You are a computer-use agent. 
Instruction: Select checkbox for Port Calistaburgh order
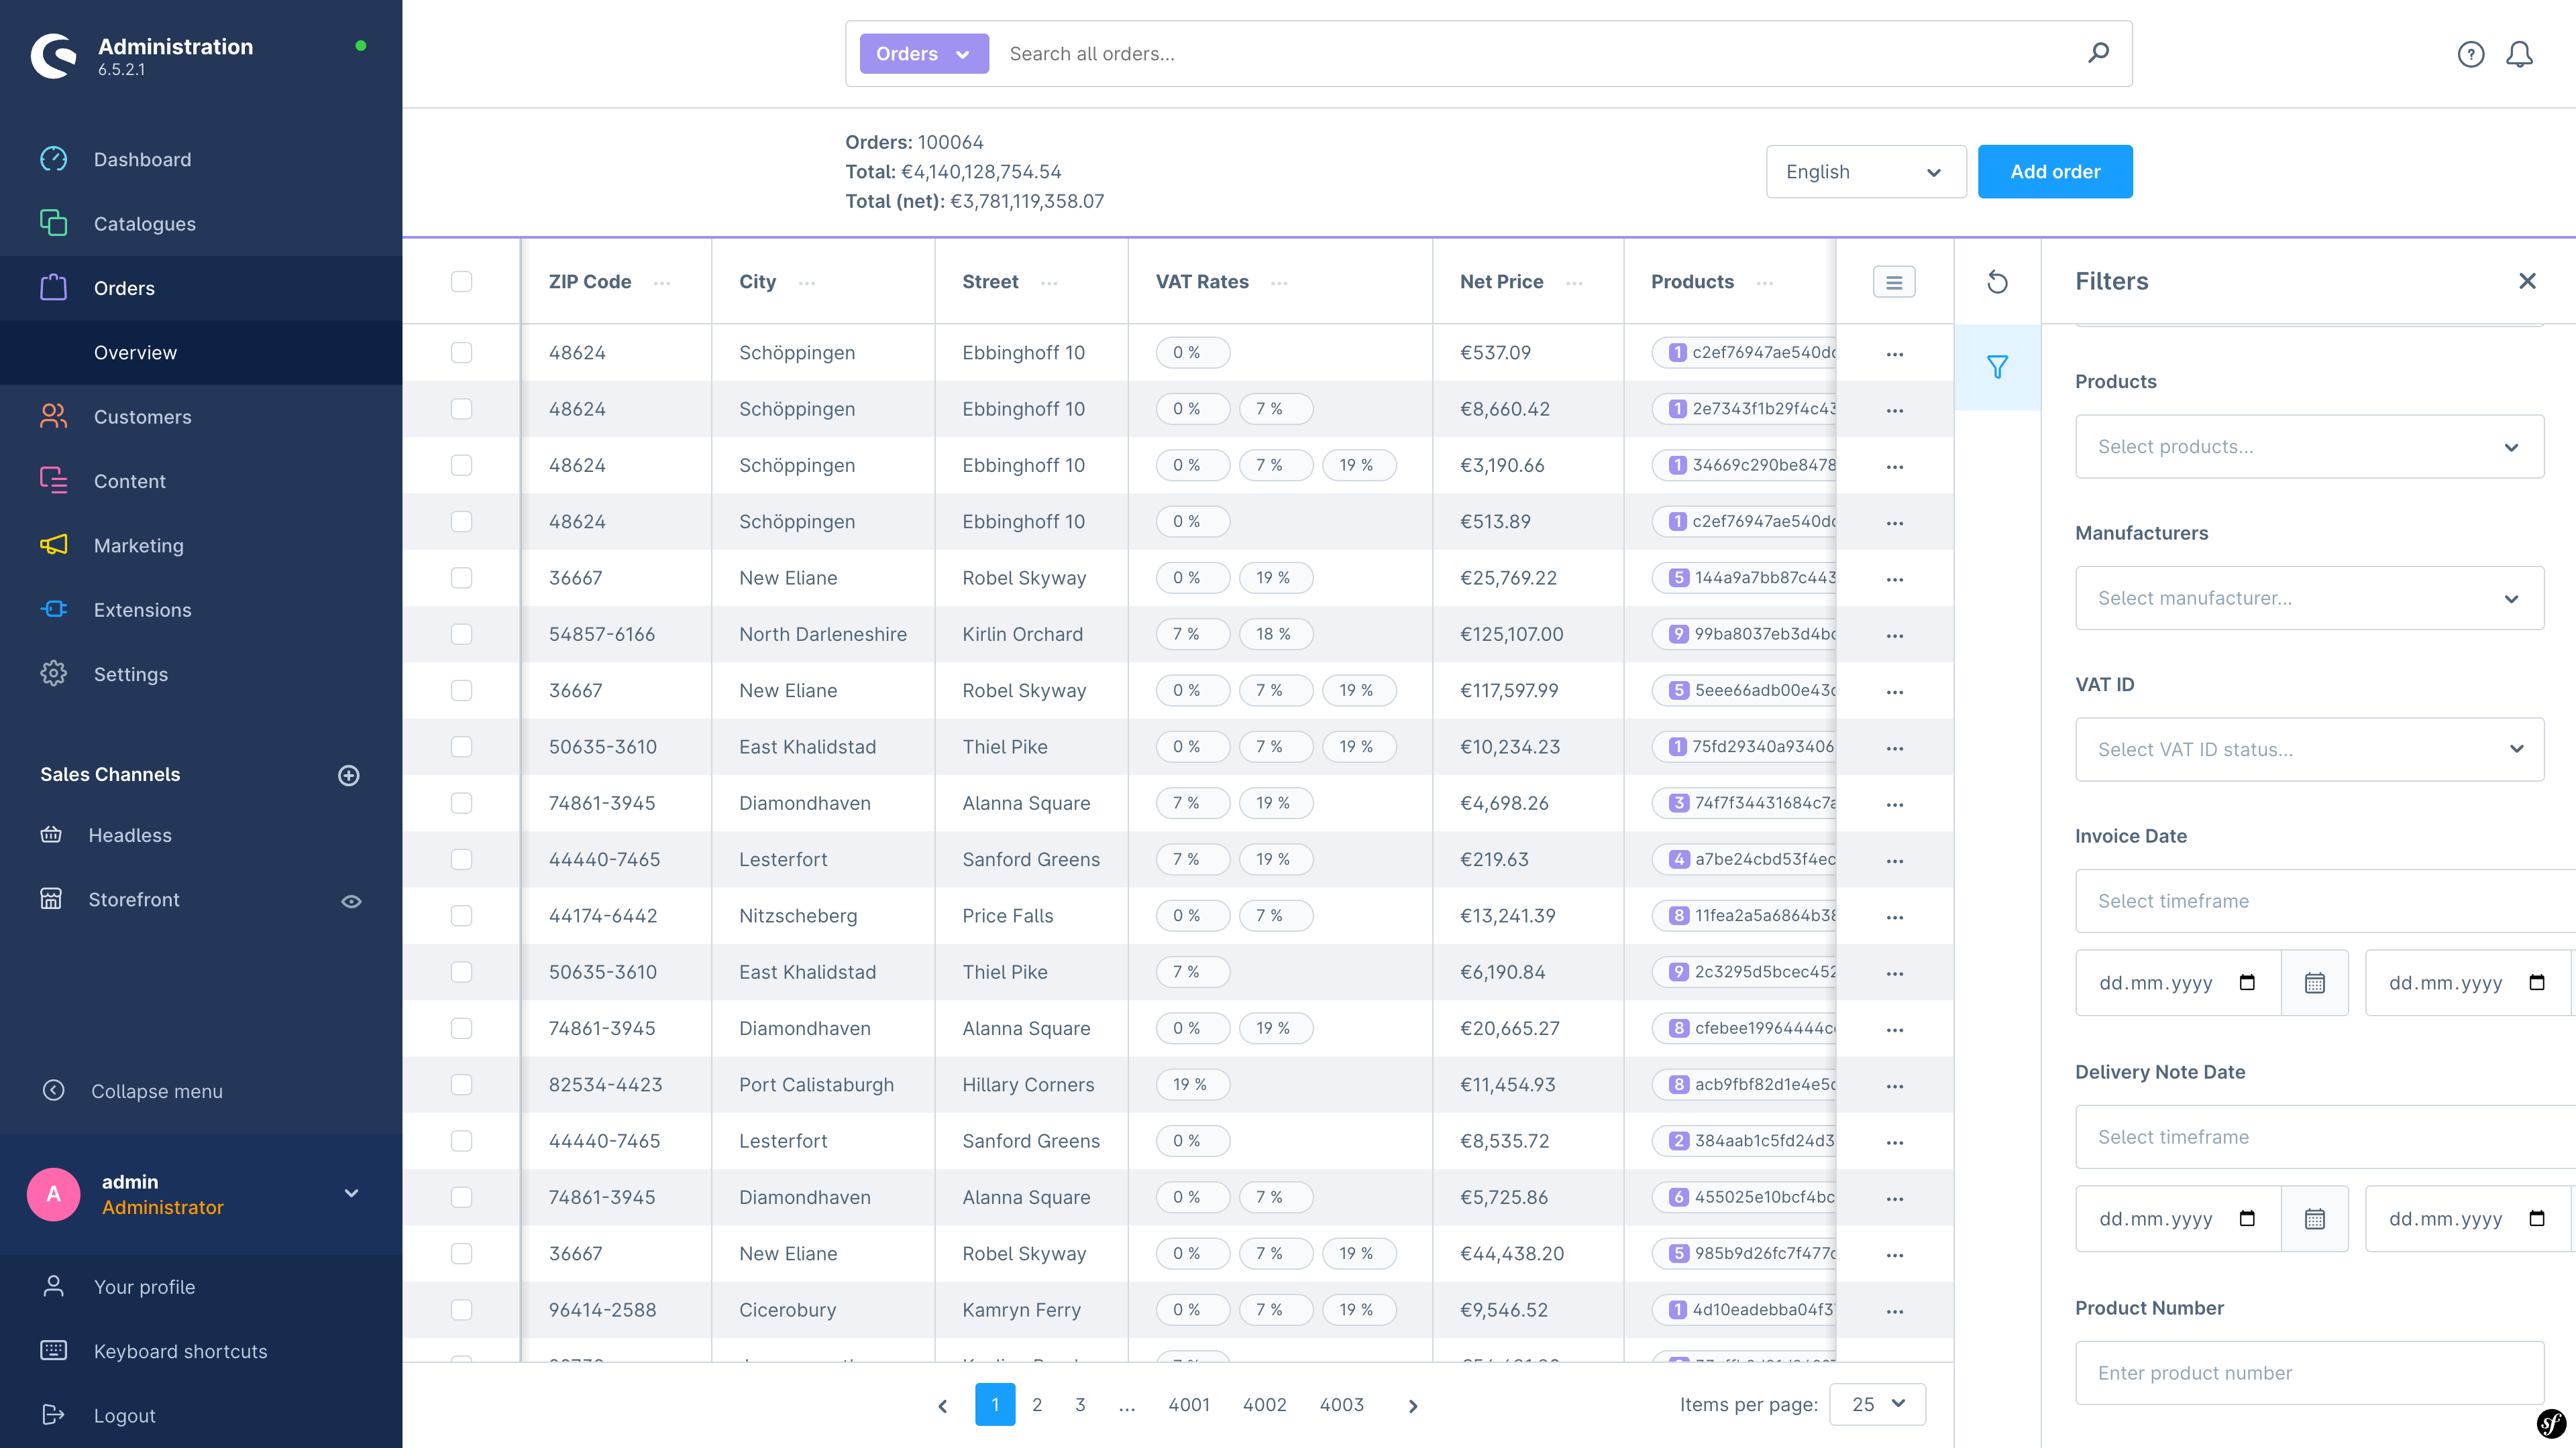point(461,1084)
